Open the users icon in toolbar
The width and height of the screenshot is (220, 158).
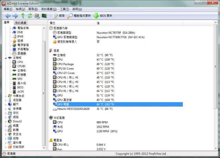(37, 16)
